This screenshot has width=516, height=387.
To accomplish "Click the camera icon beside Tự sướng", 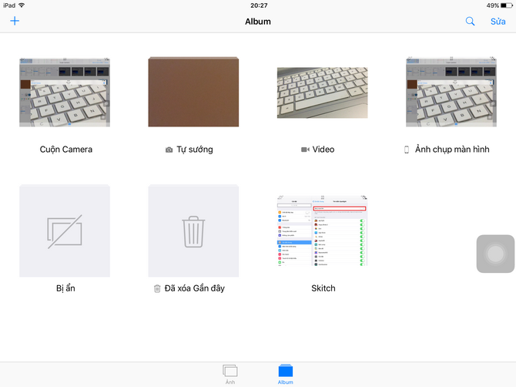I will coord(169,150).
